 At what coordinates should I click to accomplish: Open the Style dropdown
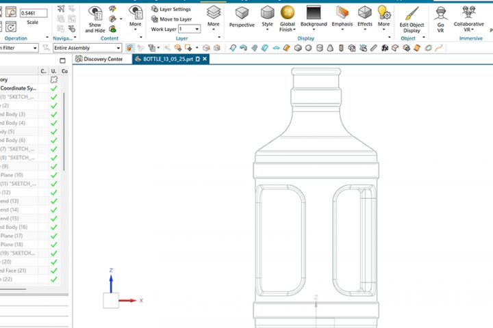(267, 18)
